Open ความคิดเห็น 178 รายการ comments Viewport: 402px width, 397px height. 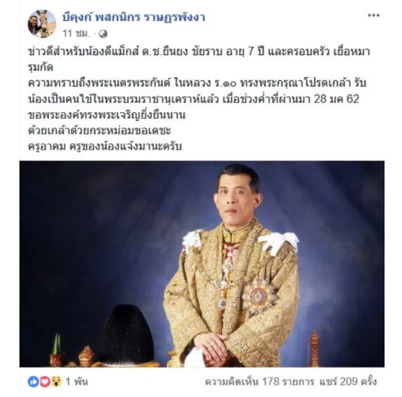260,382
